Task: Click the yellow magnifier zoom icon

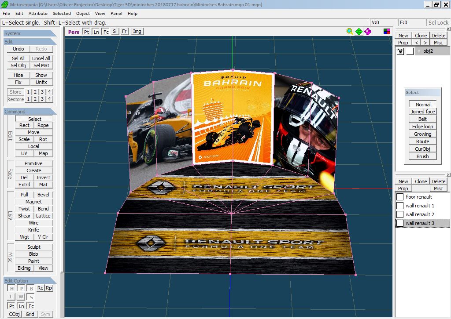Action: pos(350,31)
